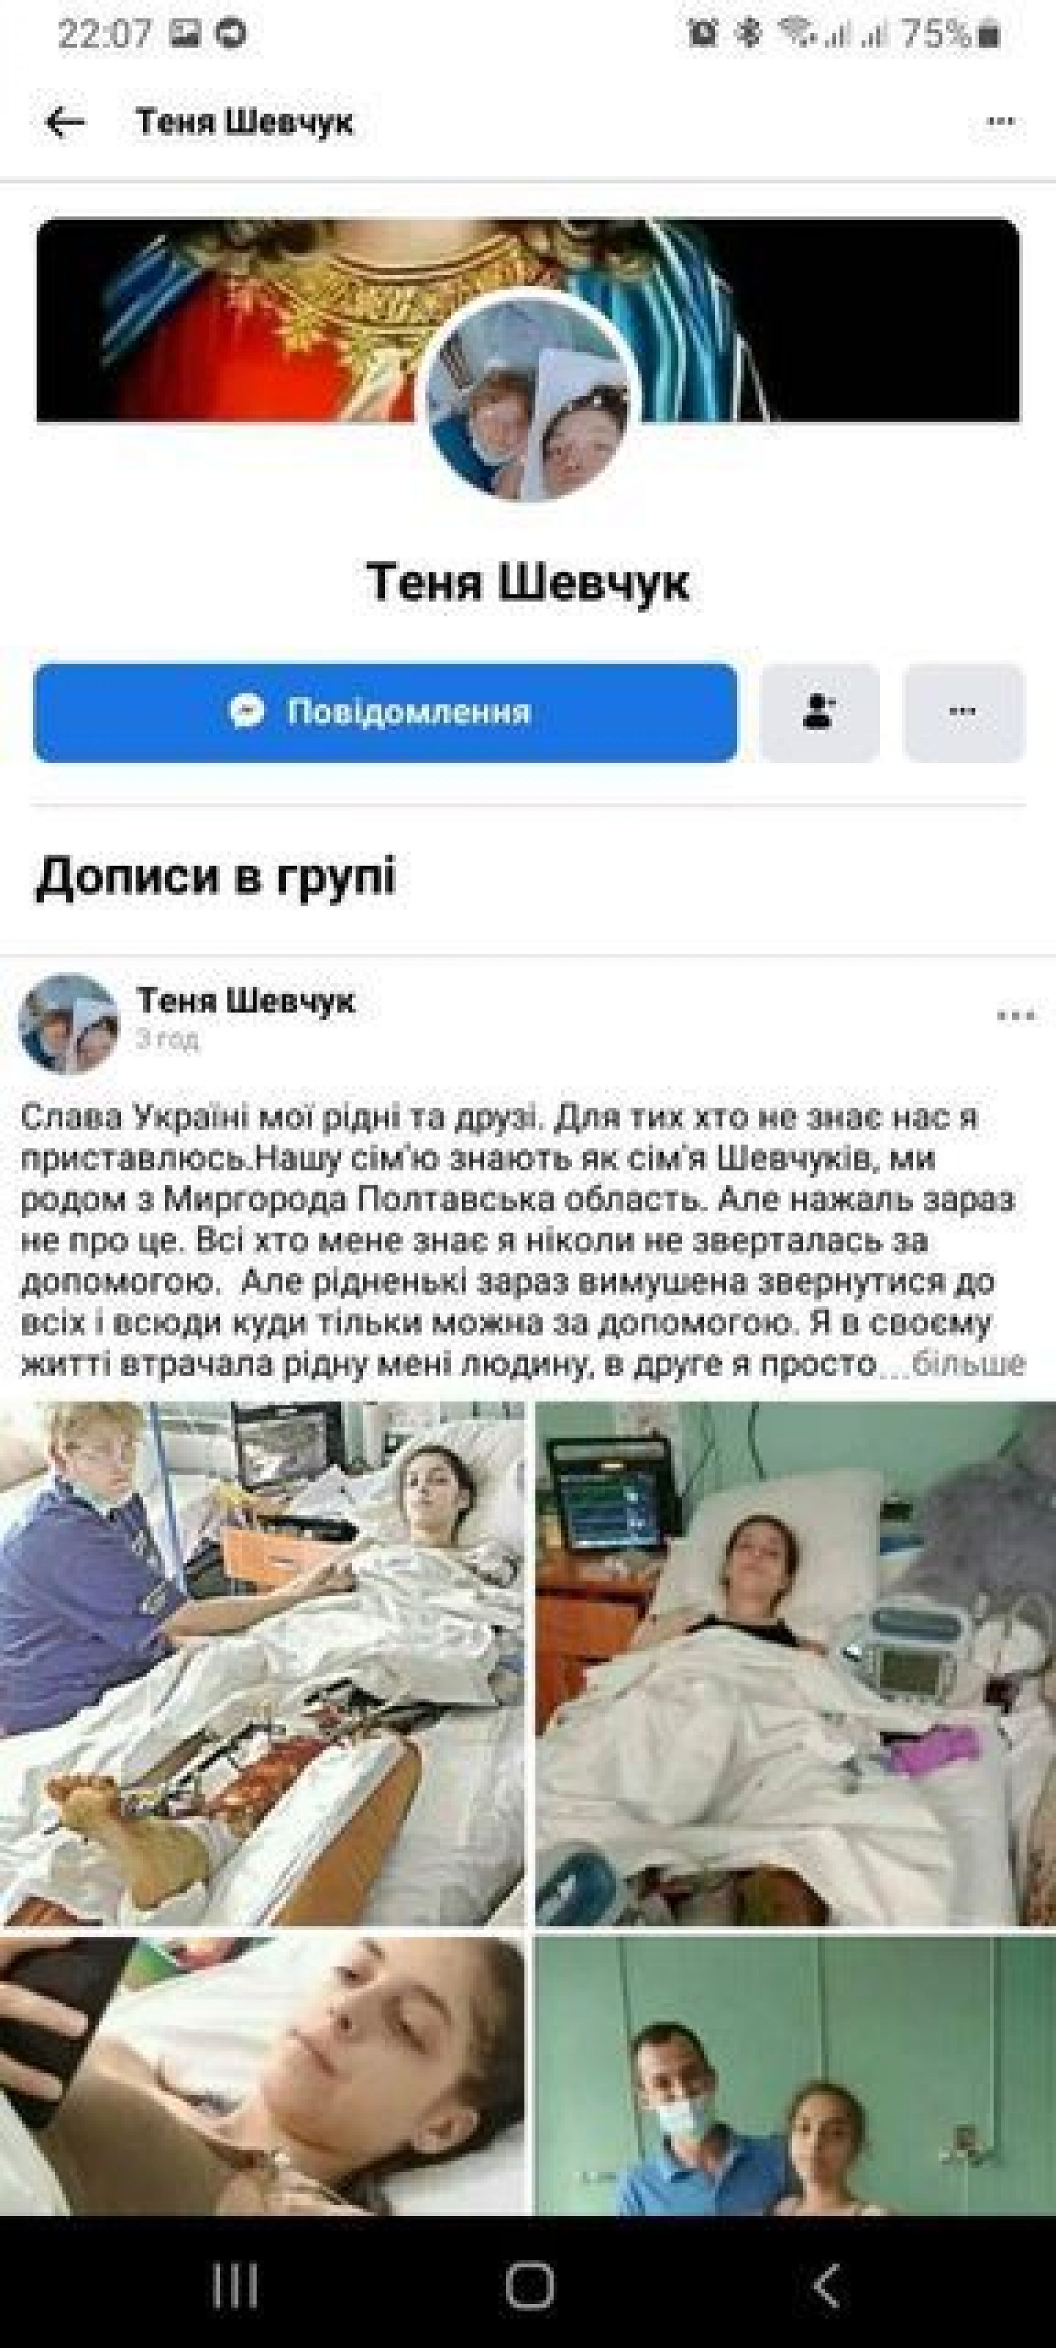Tap the back arrow beside Теня Шевчук
Image resolution: width=1056 pixels, height=2348 pixels.
click(x=65, y=121)
